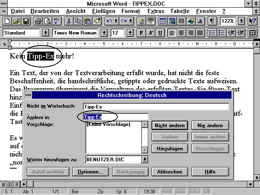Open the Datei menu
Viewport: 260px width, 195px height.
(x=18, y=11)
